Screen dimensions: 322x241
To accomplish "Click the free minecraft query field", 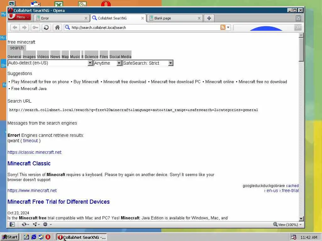I will 22,42.
